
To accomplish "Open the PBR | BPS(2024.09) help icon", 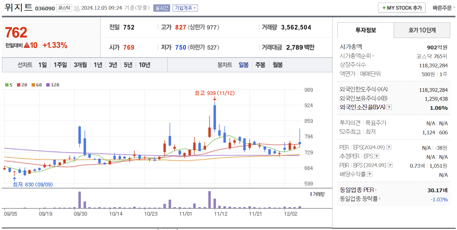I will [x=391, y=165].
